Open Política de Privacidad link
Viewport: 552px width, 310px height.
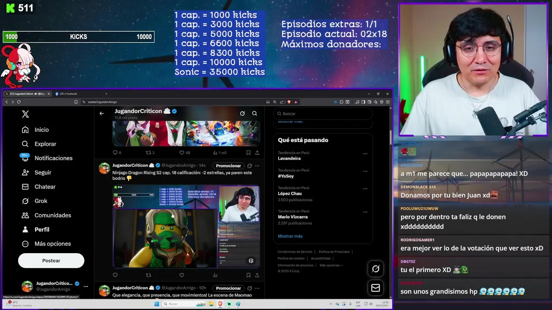pyautogui.click(x=334, y=252)
